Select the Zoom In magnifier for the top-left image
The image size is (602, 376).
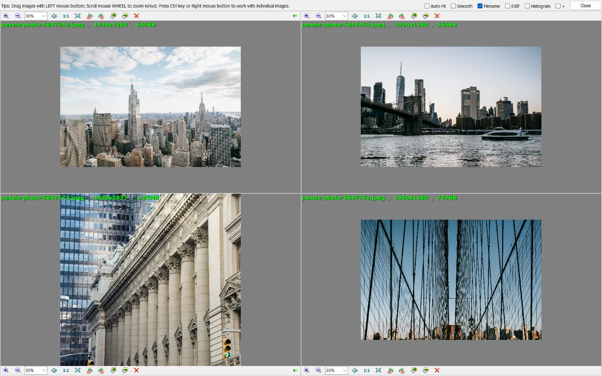6,16
